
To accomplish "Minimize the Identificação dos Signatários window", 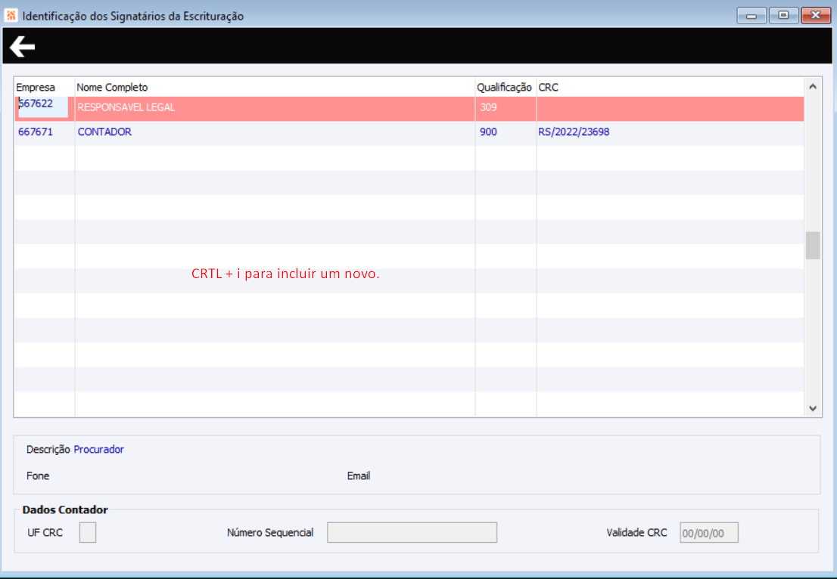I will pos(751,15).
